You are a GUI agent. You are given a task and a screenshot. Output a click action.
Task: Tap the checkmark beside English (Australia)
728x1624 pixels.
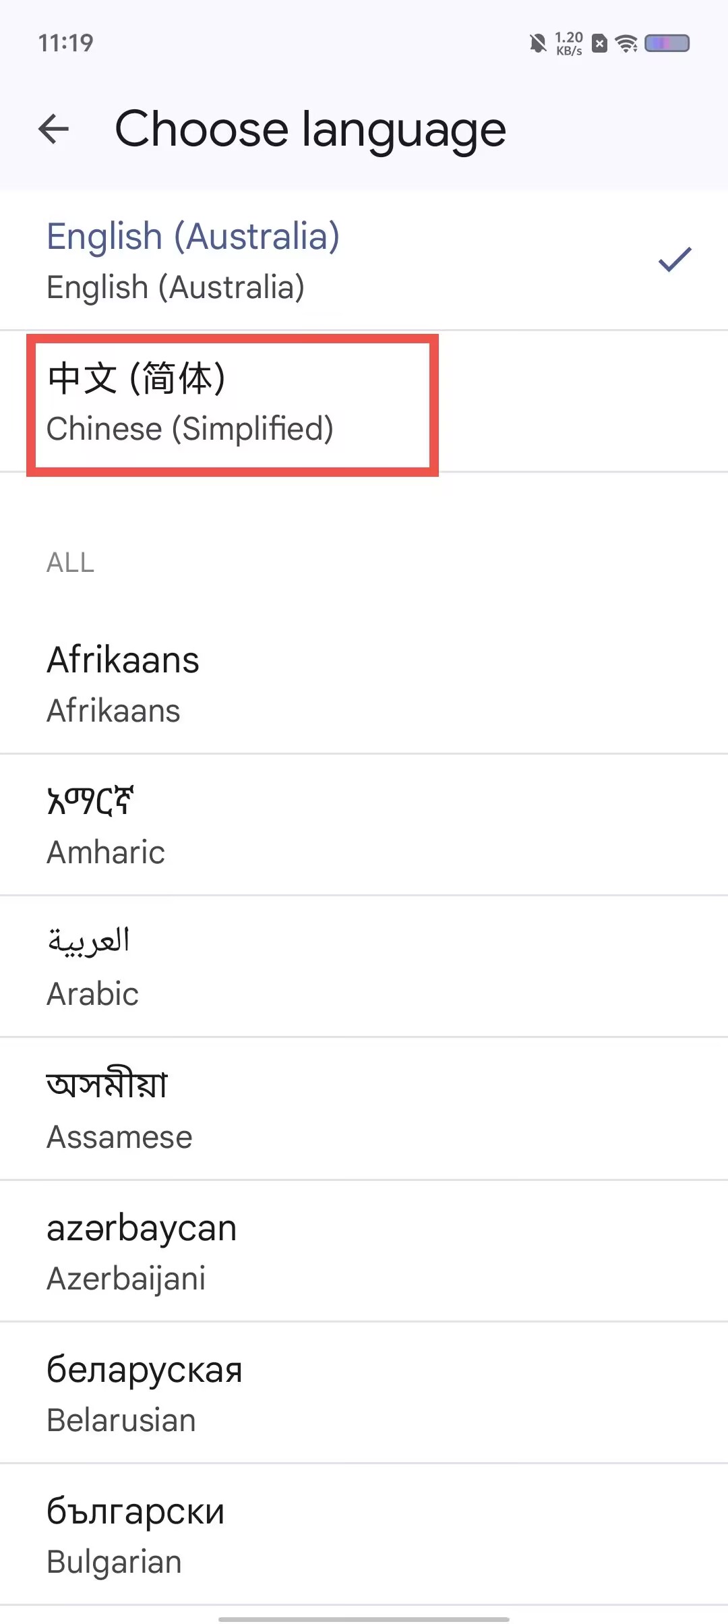tap(675, 260)
